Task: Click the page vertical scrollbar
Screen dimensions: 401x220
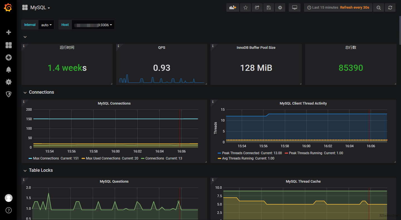Action: [x=400, y=31]
